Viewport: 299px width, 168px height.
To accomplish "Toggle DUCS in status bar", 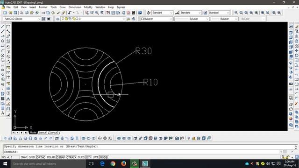I will [x=81, y=157].
